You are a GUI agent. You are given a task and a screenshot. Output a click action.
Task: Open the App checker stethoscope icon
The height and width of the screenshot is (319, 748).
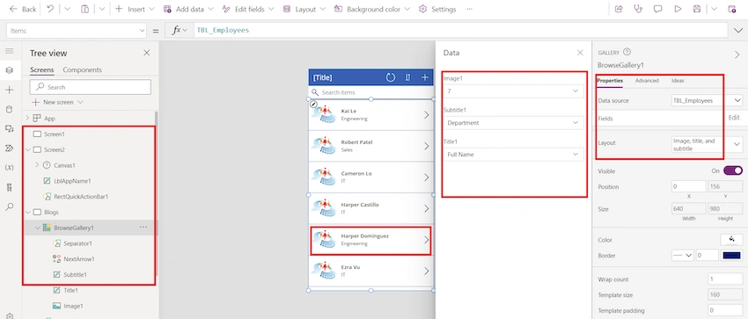tap(638, 9)
